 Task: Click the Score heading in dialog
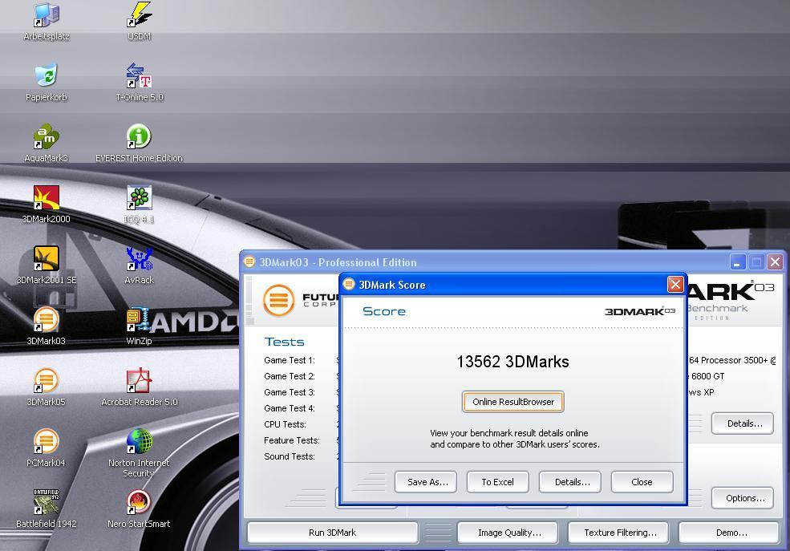click(x=384, y=312)
